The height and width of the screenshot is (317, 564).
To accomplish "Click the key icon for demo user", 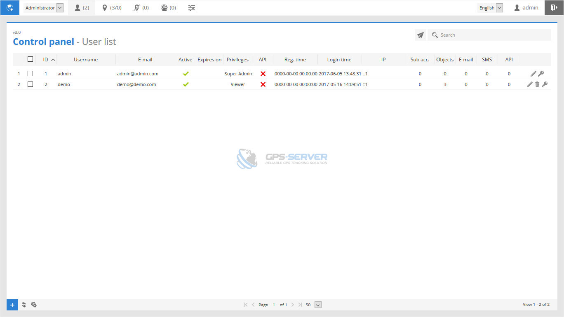I will click(544, 84).
